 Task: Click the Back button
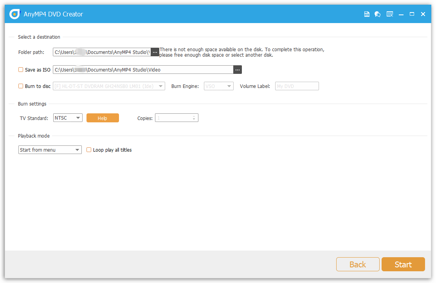click(358, 264)
